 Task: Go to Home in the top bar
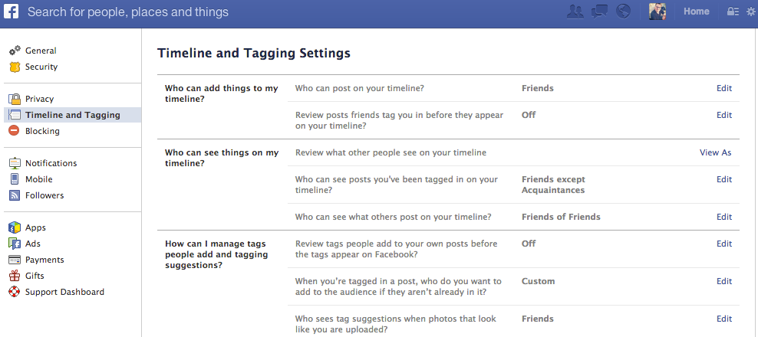[x=696, y=11]
